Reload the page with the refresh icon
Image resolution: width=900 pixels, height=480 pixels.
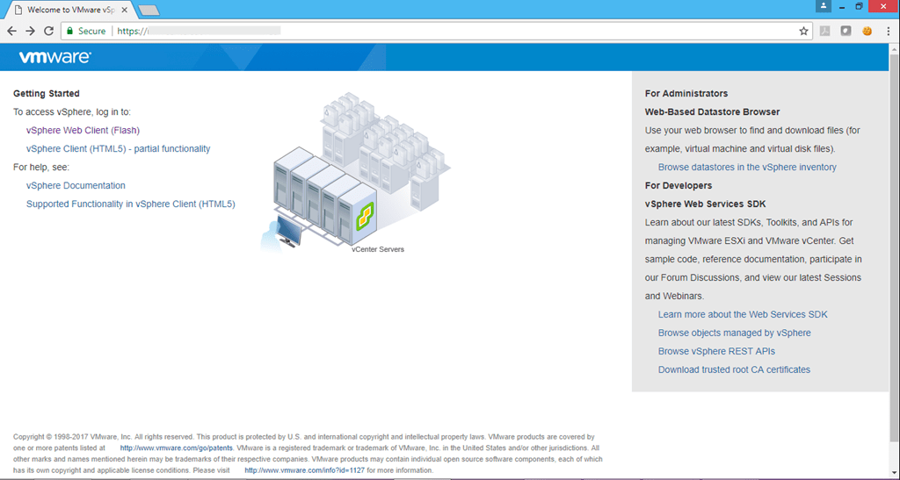(48, 31)
